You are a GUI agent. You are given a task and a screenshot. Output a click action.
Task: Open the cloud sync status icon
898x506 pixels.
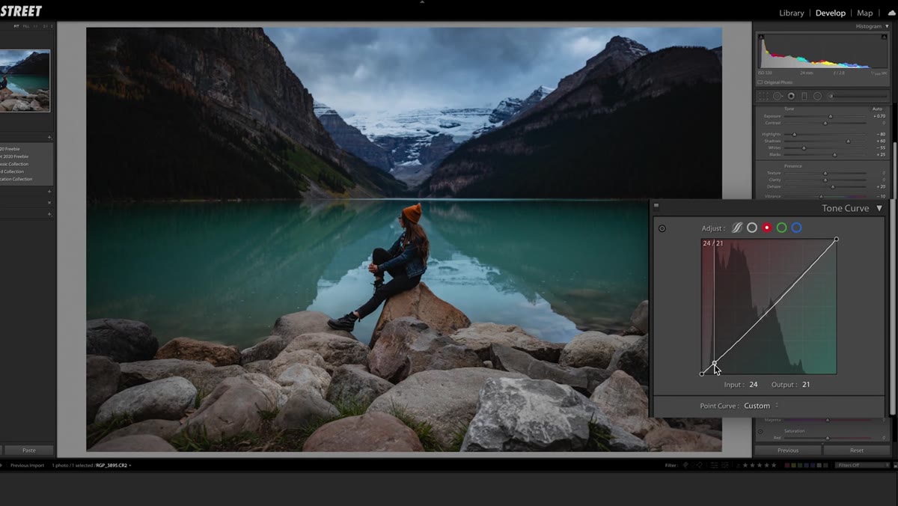pyautogui.click(x=891, y=13)
